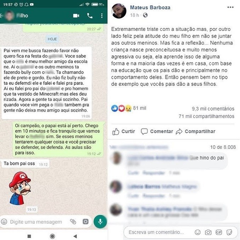The height and width of the screenshot is (240, 240).
Task: Start a video call with Filho
Action: click(76, 16)
